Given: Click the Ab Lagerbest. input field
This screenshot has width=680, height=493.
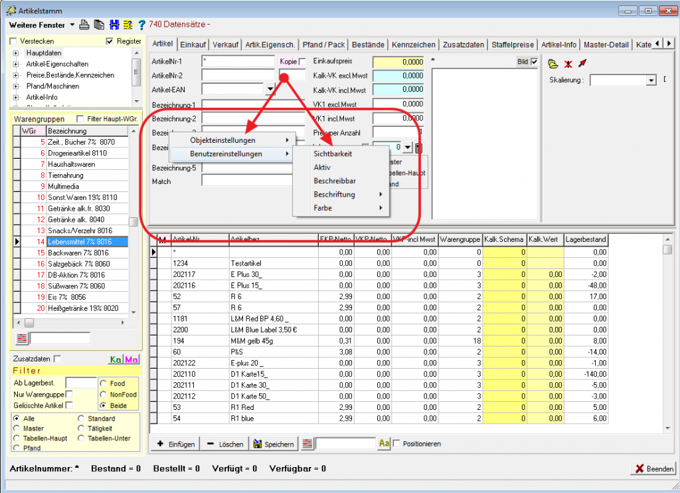Looking at the screenshot, I should (80, 383).
